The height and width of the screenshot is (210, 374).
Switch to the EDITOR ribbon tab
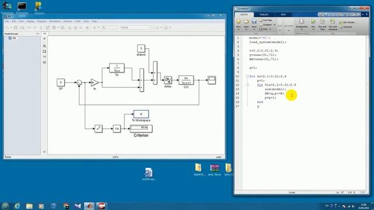coord(244,15)
